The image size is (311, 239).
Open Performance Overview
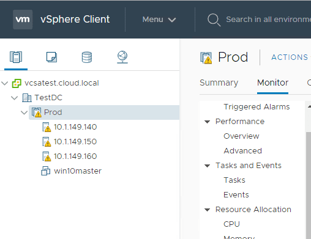click(241, 136)
